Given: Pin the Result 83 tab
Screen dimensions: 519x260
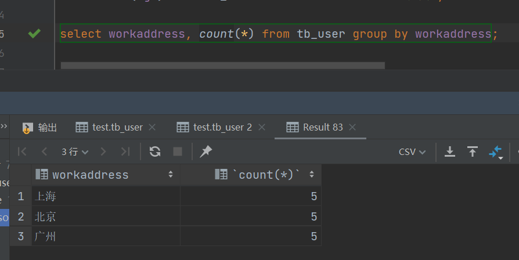Looking at the screenshot, I should 206,151.
